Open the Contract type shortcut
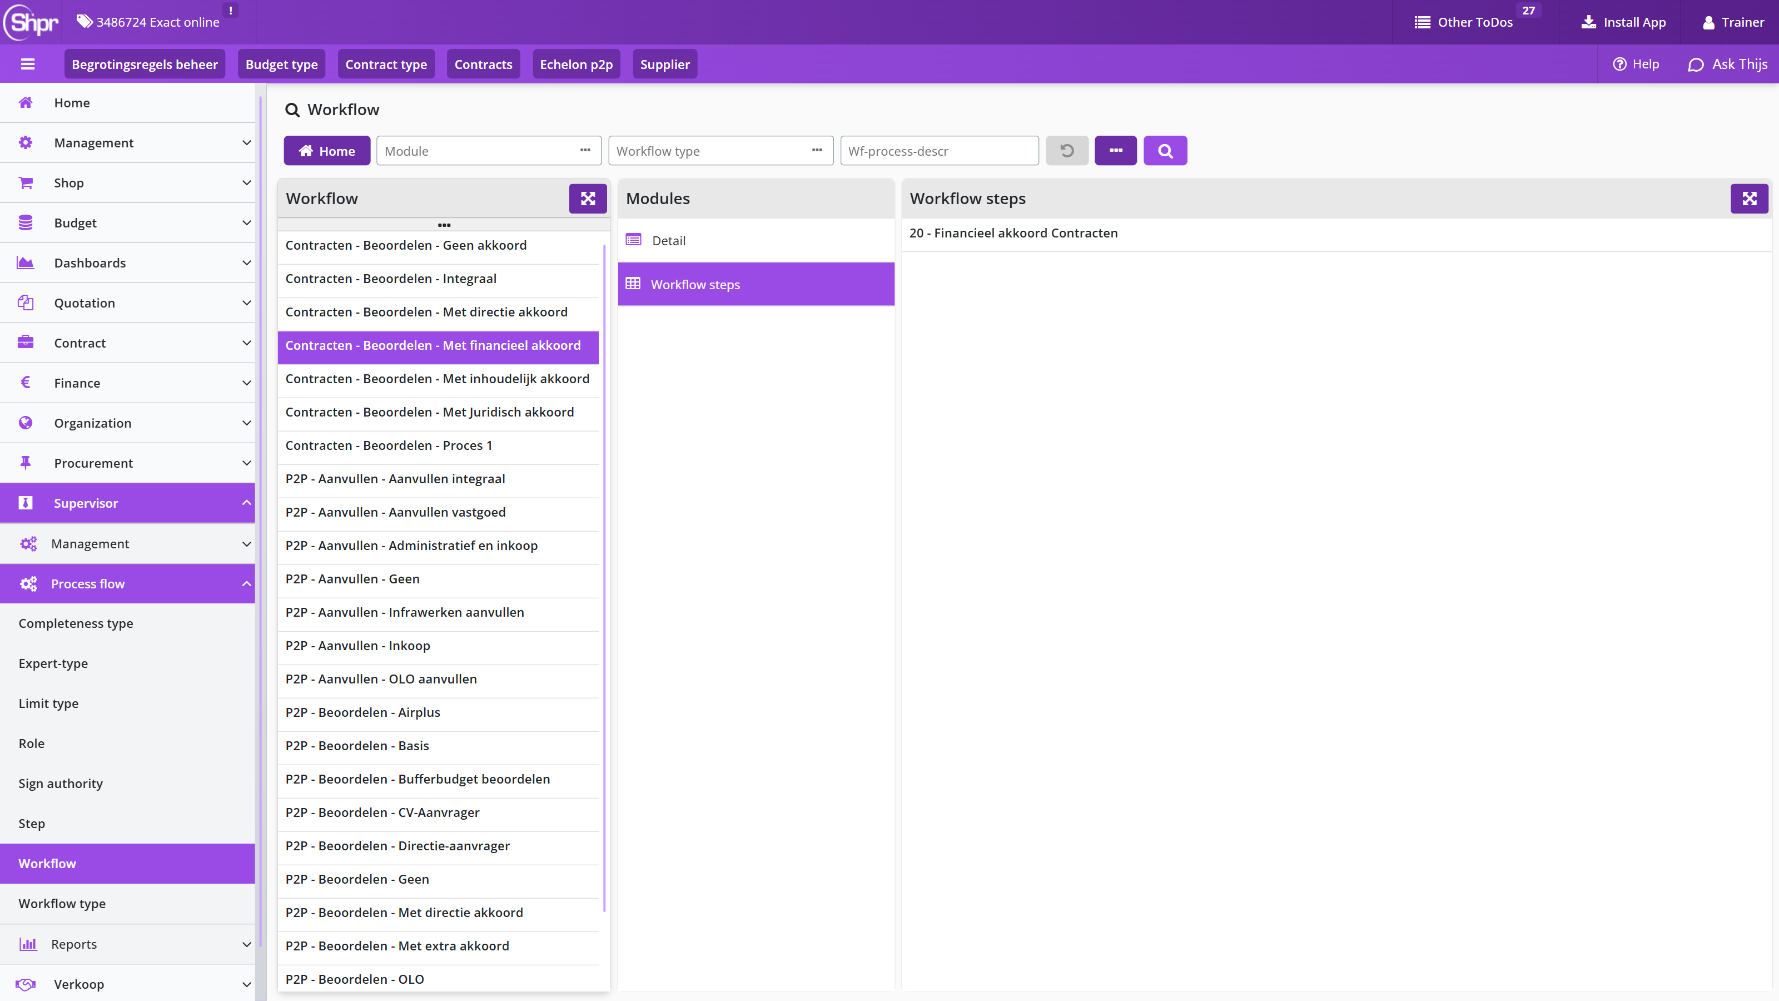 point(386,65)
